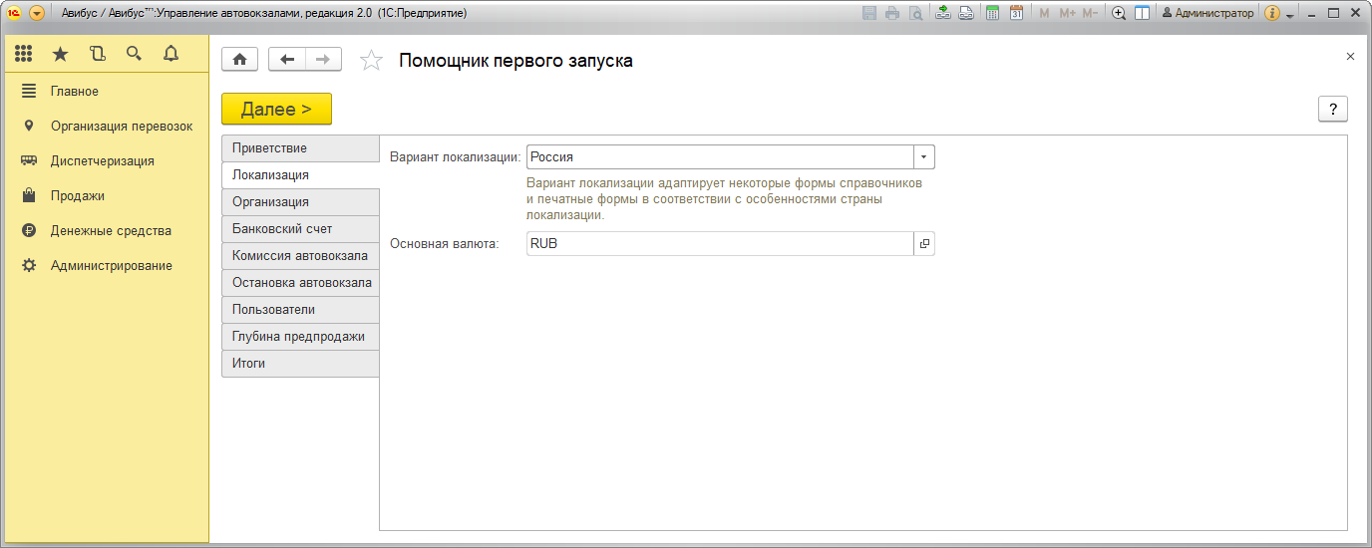Open the notifications bell icon
The image size is (1372, 548).
pyautogui.click(x=171, y=54)
